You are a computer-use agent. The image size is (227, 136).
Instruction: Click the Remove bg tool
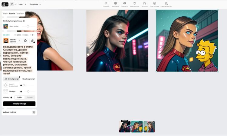(115, 5)
